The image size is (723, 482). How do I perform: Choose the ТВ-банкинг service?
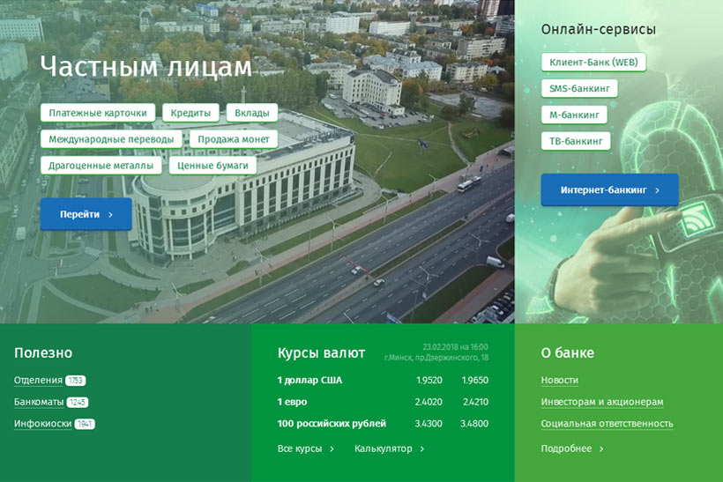575,141
